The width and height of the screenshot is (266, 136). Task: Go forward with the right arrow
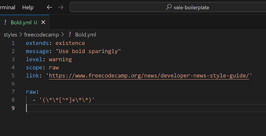pos(61,7)
